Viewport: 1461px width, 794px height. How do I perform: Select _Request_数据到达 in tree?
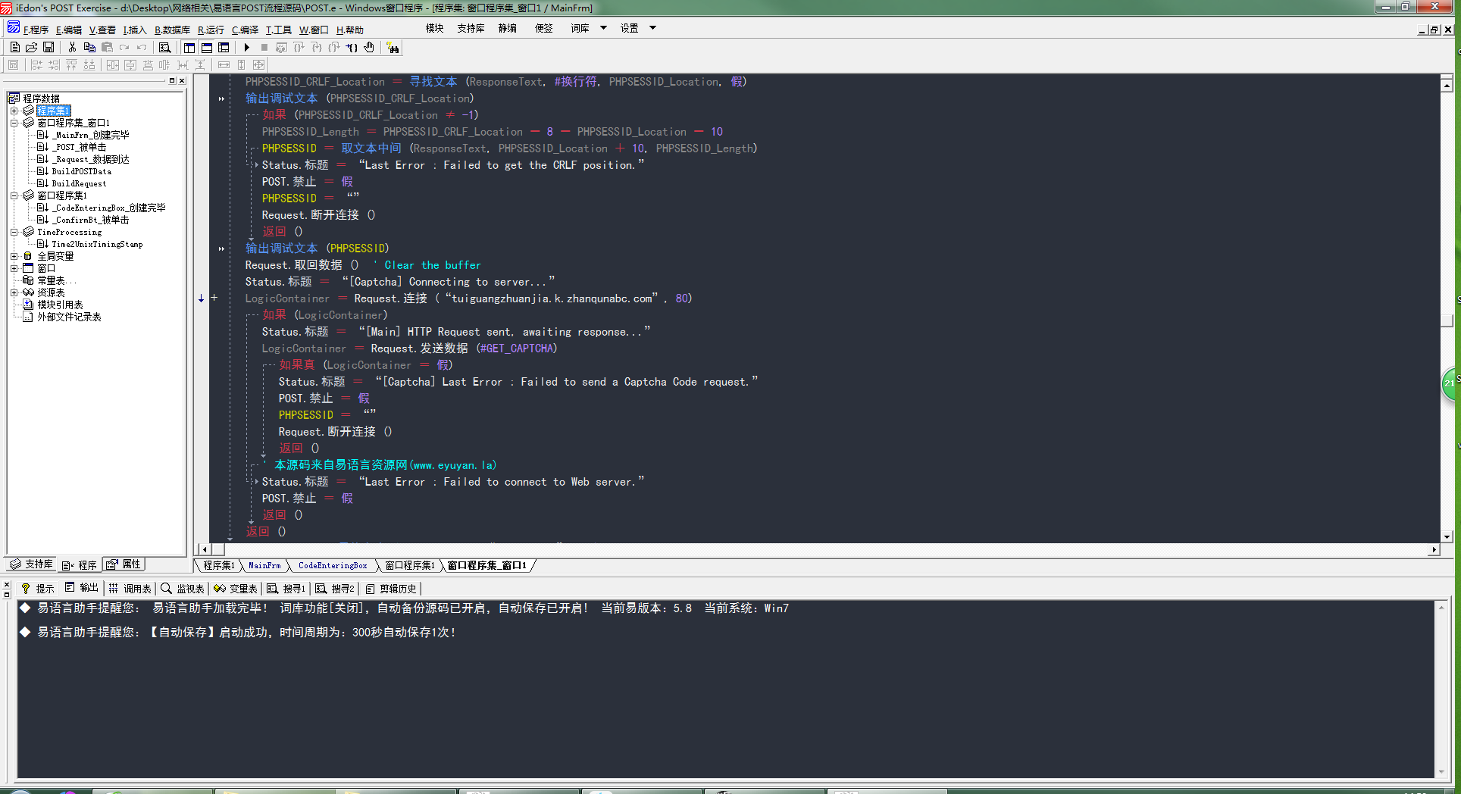(91, 159)
